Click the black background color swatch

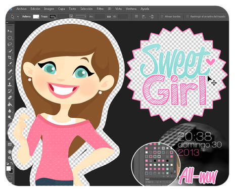click(11, 171)
